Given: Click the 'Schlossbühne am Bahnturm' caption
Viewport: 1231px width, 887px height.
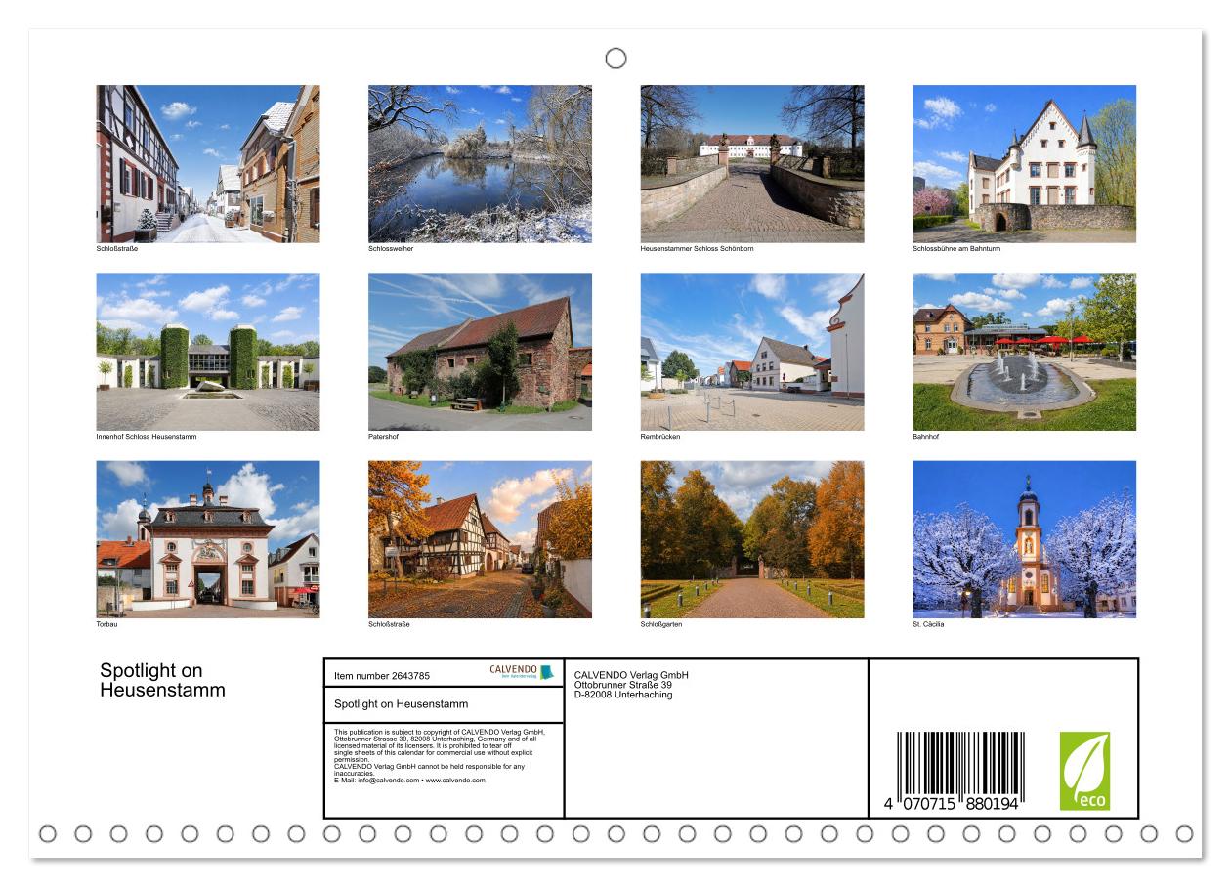Looking at the screenshot, I should point(956,248).
